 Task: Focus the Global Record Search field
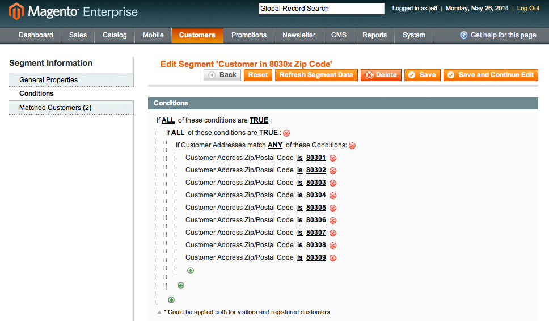tap(322, 9)
